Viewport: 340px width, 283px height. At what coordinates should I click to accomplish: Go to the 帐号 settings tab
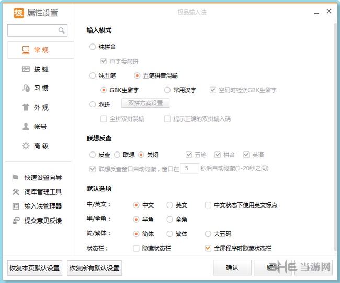41,126
